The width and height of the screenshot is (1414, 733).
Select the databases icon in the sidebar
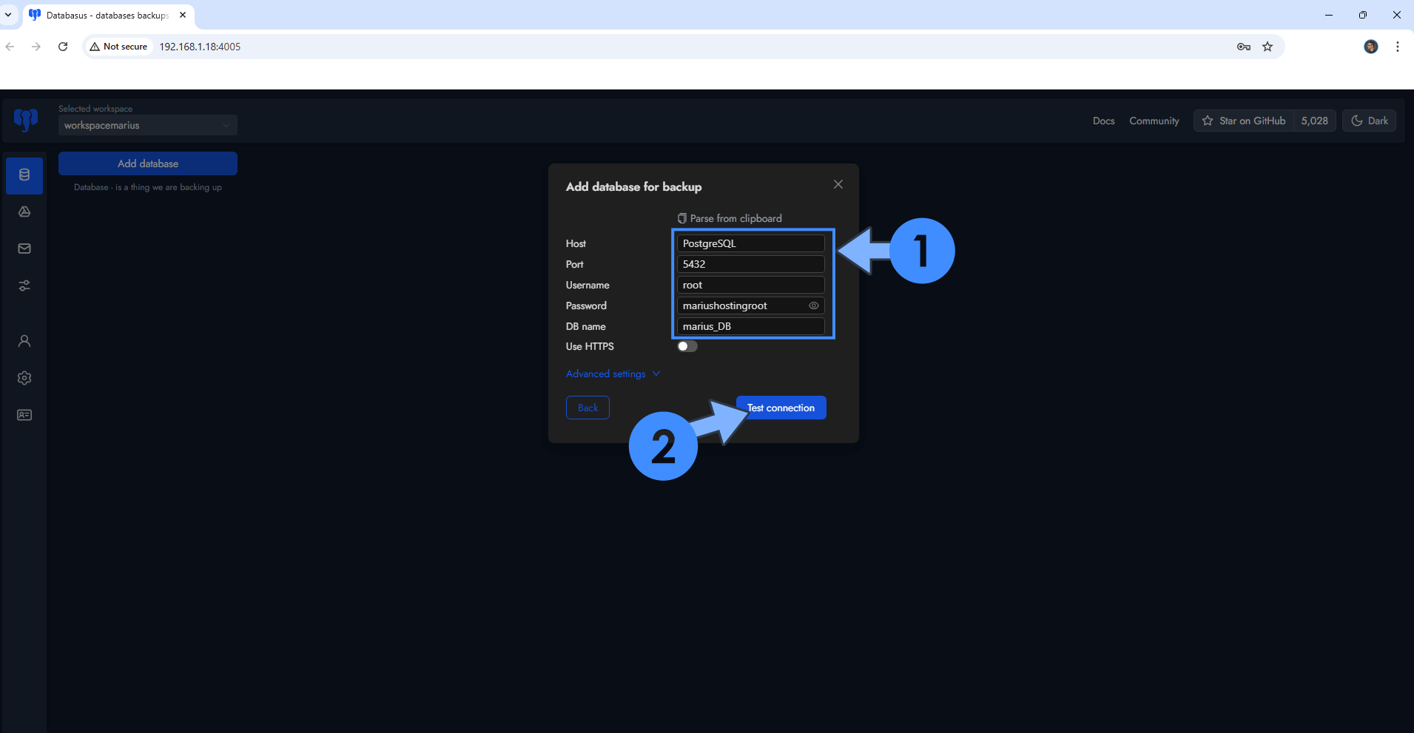coord(24,175)
